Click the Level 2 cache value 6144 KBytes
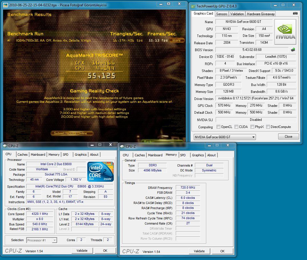This screenshot has width=307, height=260. [x=84, y=224]
